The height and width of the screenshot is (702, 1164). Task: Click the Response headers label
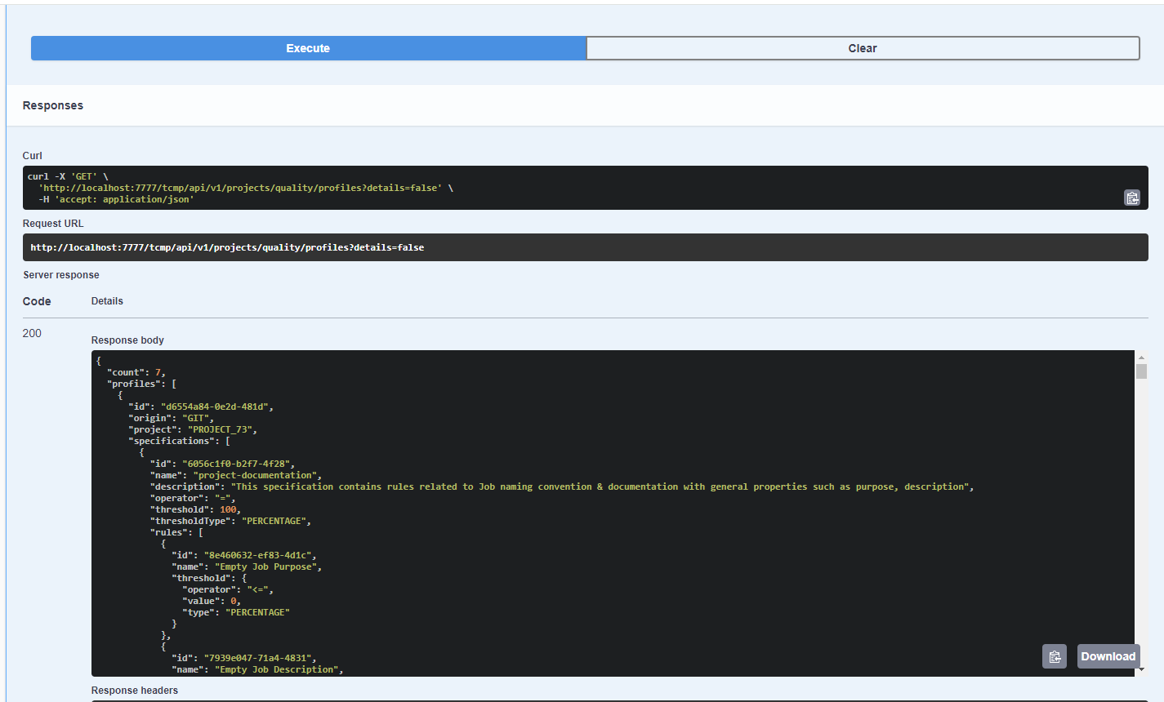click(x=134, y=690)
